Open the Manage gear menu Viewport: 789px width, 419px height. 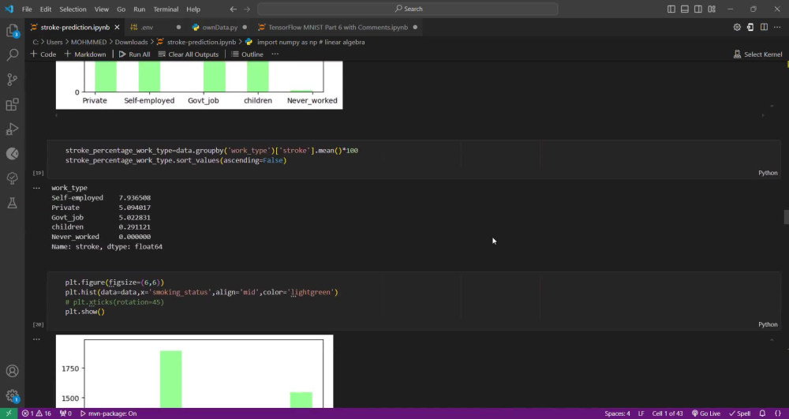[12, 396]
